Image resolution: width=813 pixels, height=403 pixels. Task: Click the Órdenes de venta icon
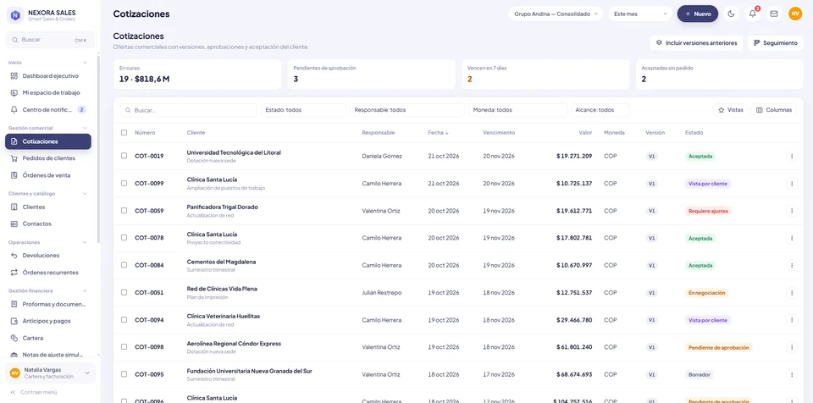coord(14,175)
